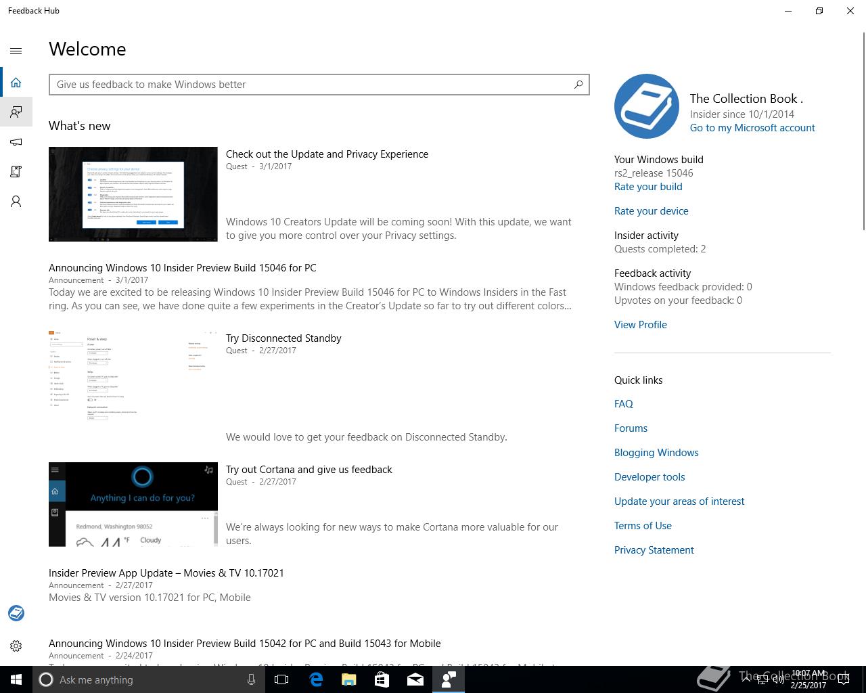This screenshot has width=866, height=693.
Task: Open the Privacy Statement link
Action: [654, 550]
